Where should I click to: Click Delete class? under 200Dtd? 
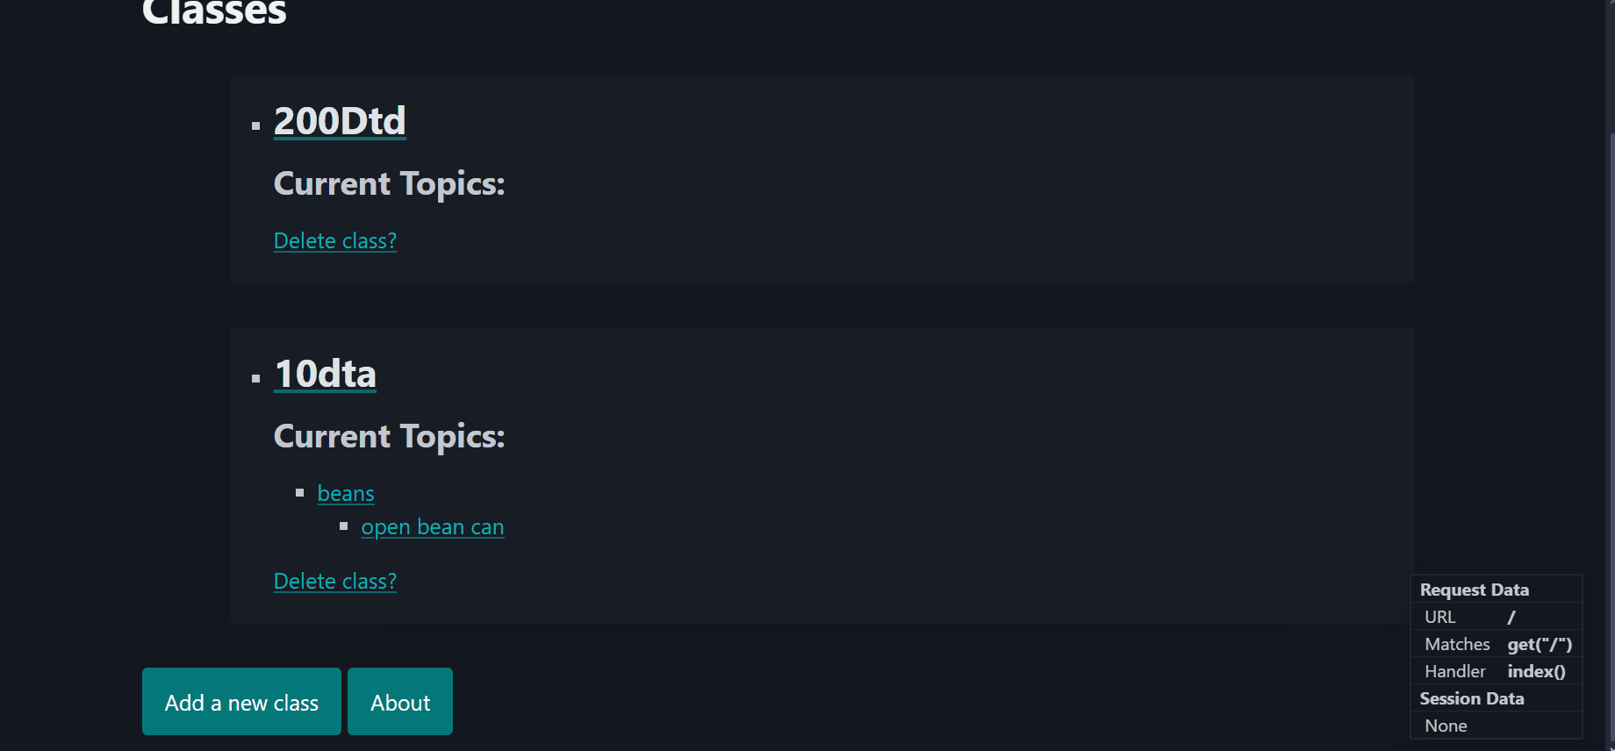[x=334, y=240]
